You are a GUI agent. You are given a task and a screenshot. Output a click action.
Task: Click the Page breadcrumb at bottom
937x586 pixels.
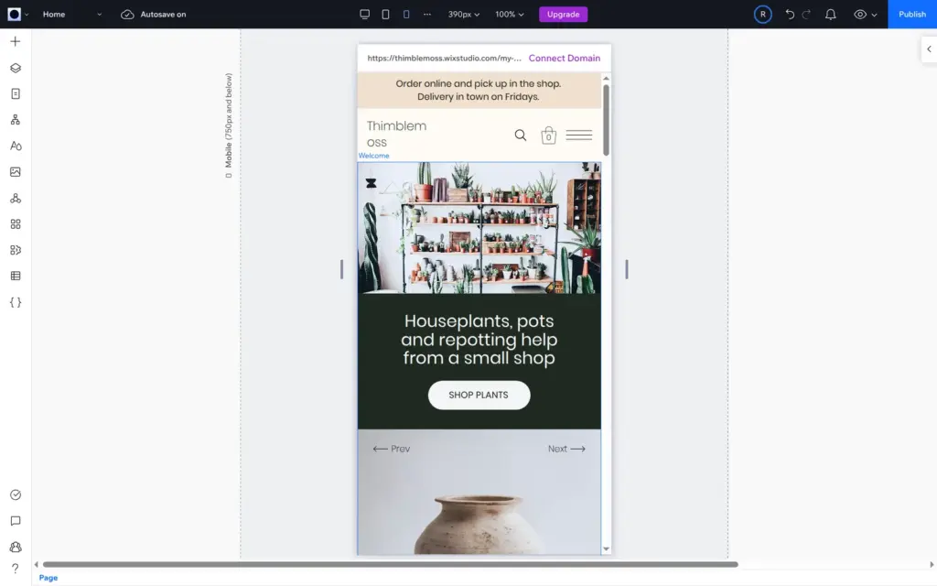point(48,578)
